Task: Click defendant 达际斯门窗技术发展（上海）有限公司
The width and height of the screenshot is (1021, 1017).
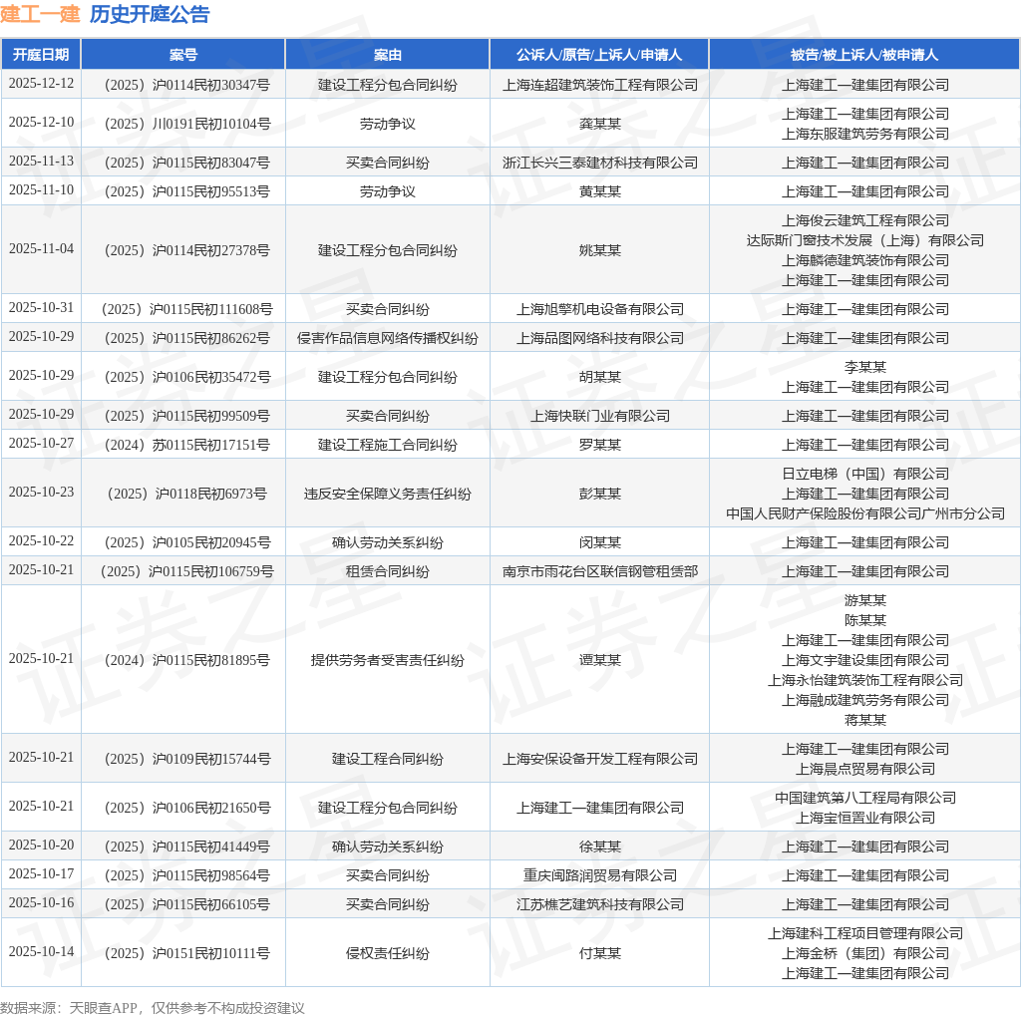Action: pos(864,240)
